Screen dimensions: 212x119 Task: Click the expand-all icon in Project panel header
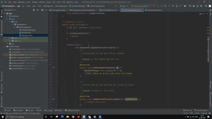[37, 10]
